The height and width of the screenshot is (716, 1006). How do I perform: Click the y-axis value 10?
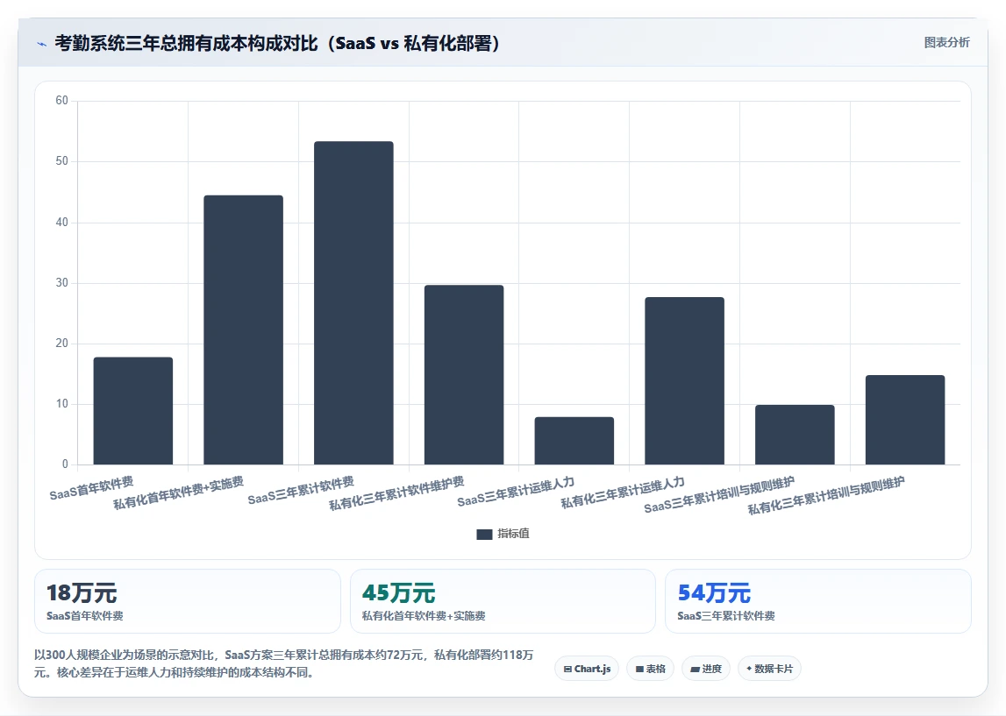[61, 404]
